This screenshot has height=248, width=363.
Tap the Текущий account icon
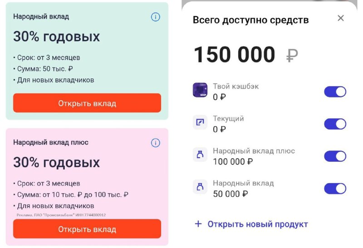[200, 122]
